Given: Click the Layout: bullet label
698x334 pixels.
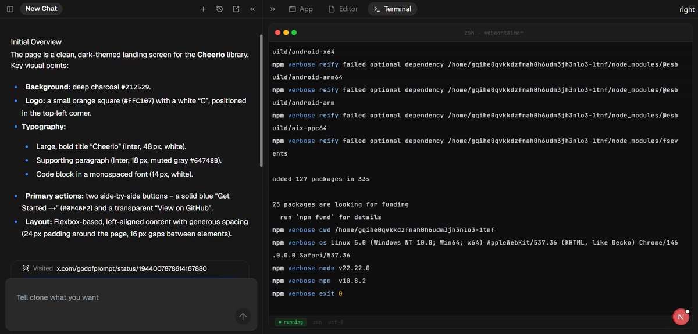Looking at the screenshot, I should (x=38, y=222).
